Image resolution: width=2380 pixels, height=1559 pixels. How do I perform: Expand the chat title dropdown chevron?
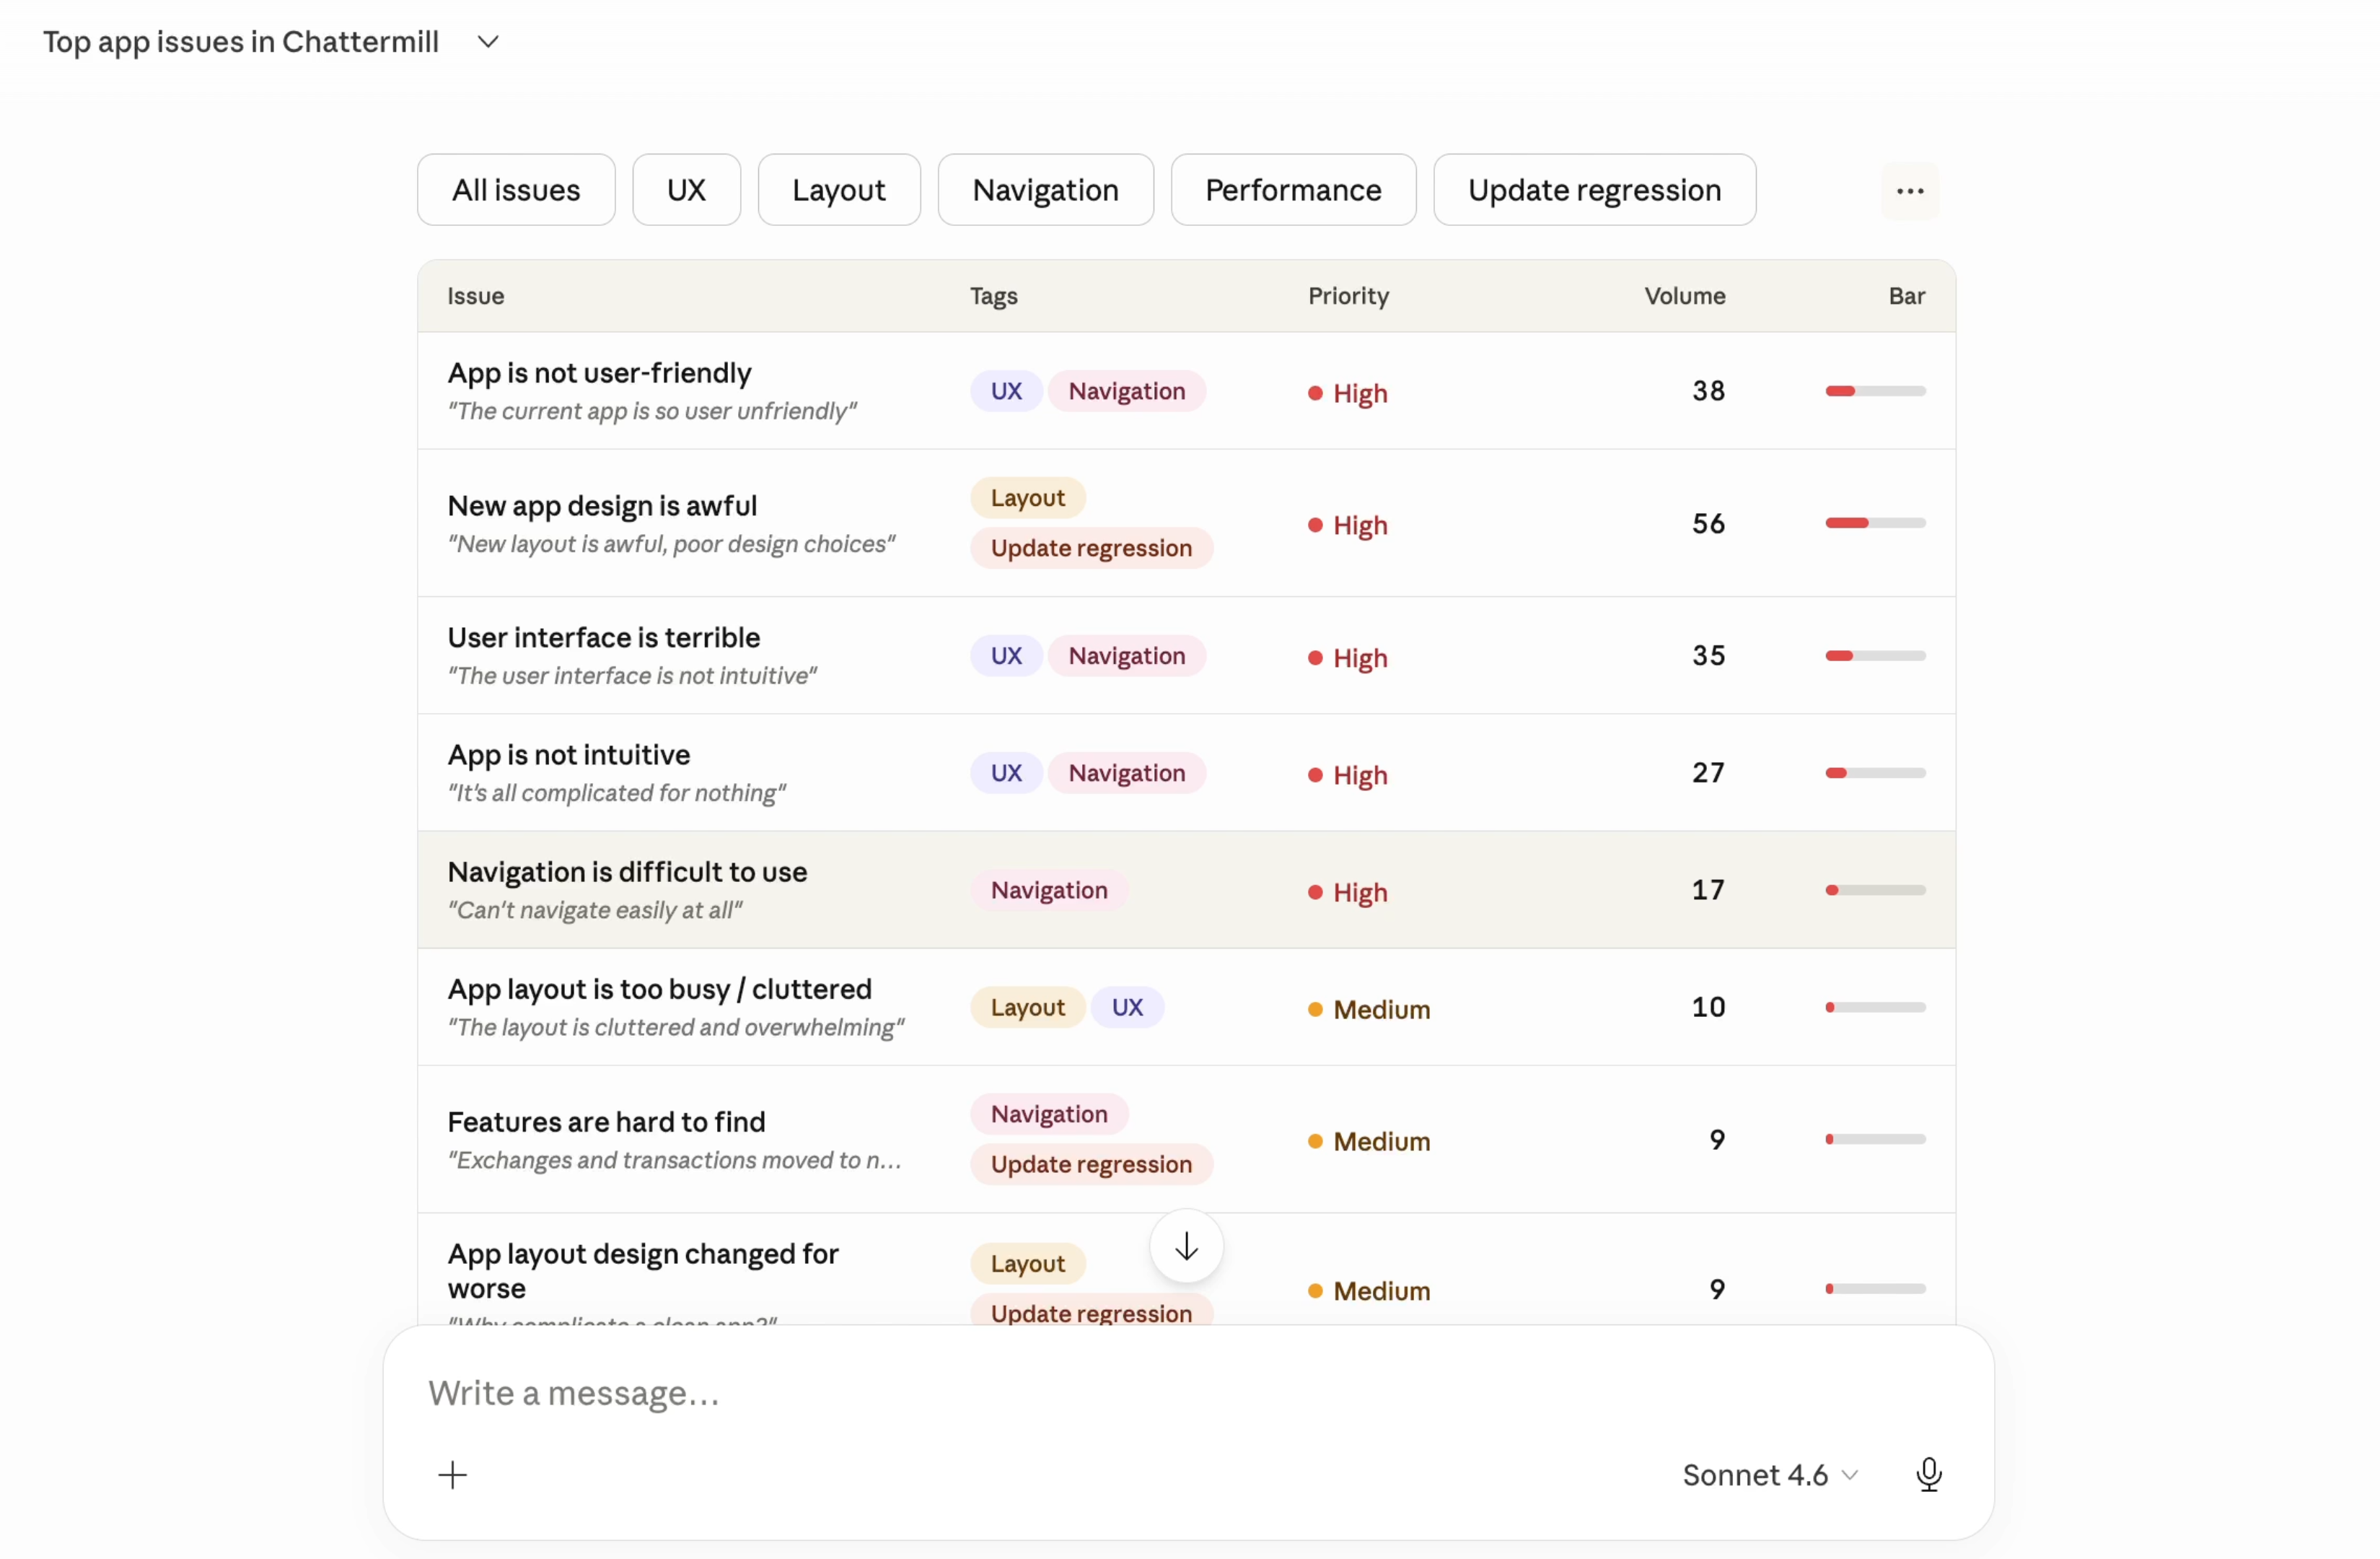click(488, 42)
